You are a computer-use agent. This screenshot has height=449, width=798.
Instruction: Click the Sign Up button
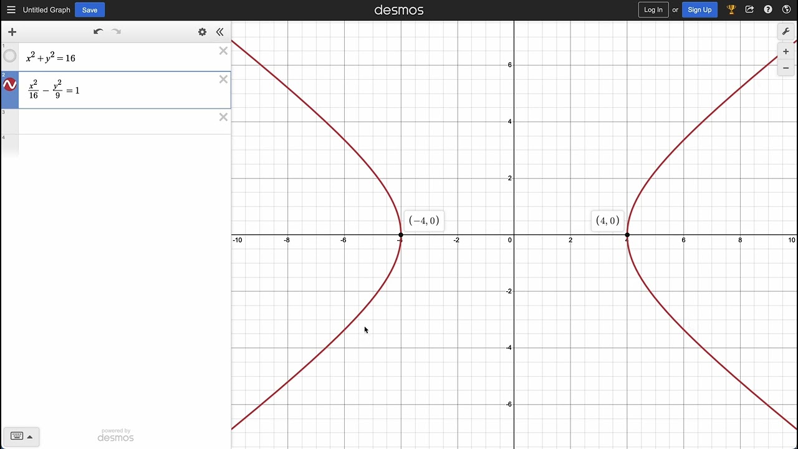click(x=699, y=10)
